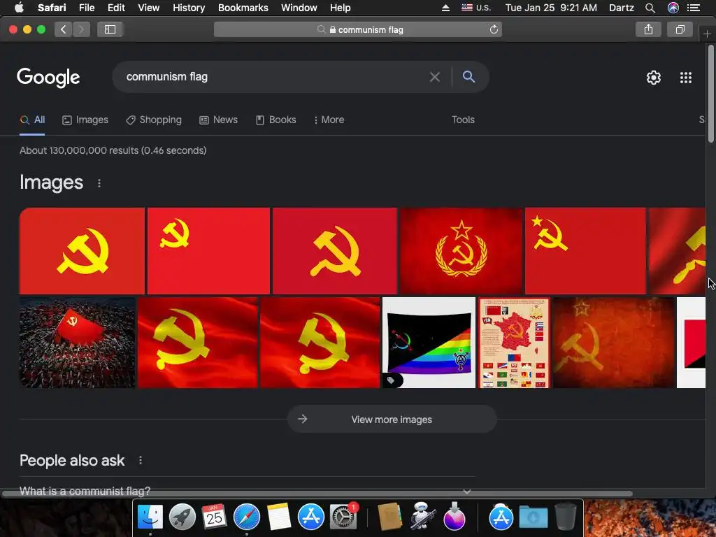The width and height of the screenshot is (716, 537).
Task: Click the Safari address bar
Action: [x=357, y=29]
